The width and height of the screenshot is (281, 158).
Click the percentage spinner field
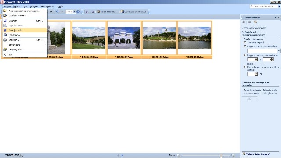tap(252, 74)
